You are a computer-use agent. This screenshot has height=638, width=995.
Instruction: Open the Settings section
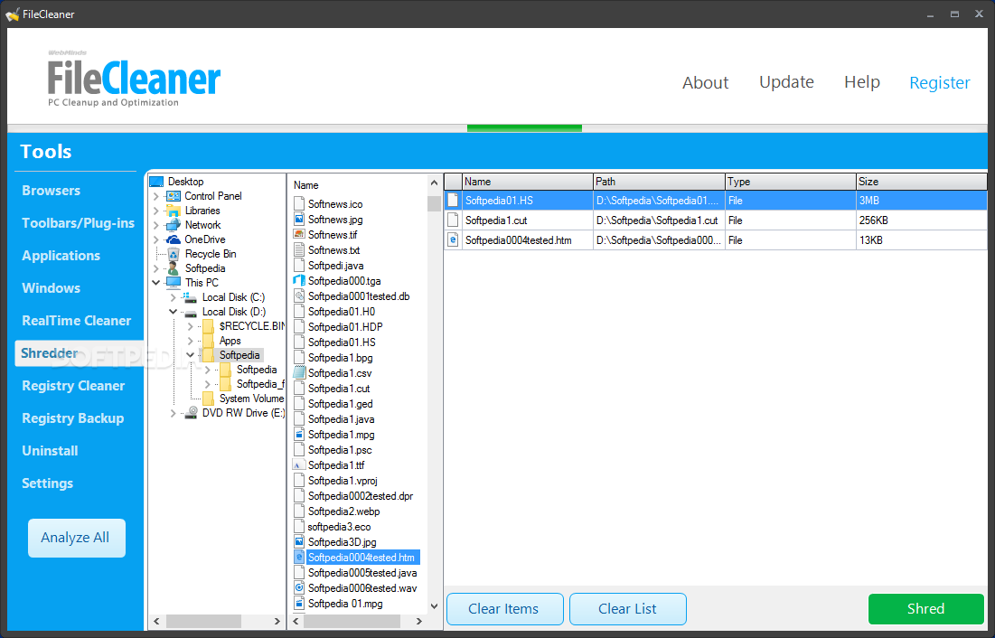tap(48, 483)
